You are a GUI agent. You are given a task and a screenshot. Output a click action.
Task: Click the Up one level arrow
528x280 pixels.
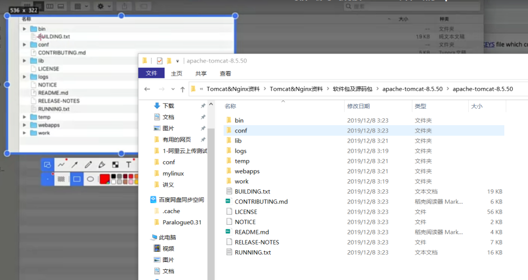coord(183,89)
